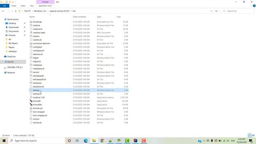This screenshot has height=144, width=256.
Task: Open Task View on the taskbar
Action: pos(77,140)
